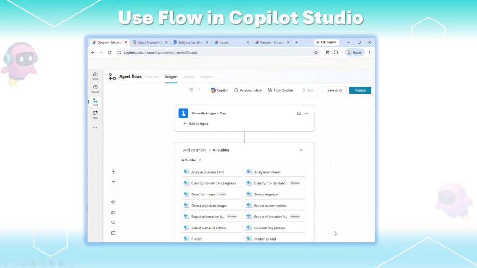Zoom in on the designer canvas
Viewport: 477px width, 268px height.
click(x=113, y=182)
